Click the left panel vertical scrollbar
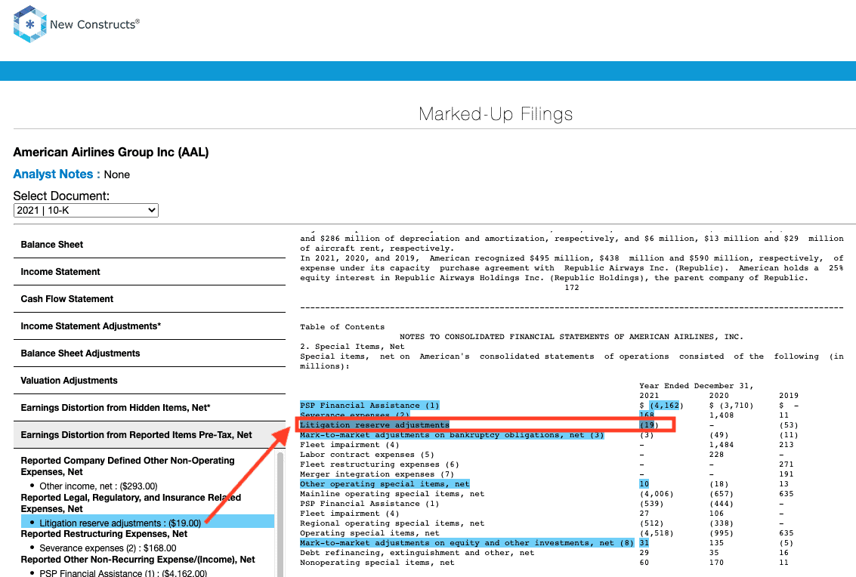This screenshot has height=577, width=856. click(x=280, y=513)
